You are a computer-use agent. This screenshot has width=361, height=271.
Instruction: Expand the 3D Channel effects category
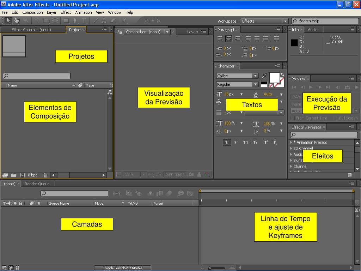(291, 149)
